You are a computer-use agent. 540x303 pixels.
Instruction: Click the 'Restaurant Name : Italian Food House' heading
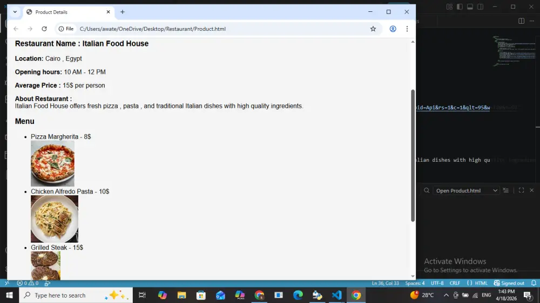(82, 44)
